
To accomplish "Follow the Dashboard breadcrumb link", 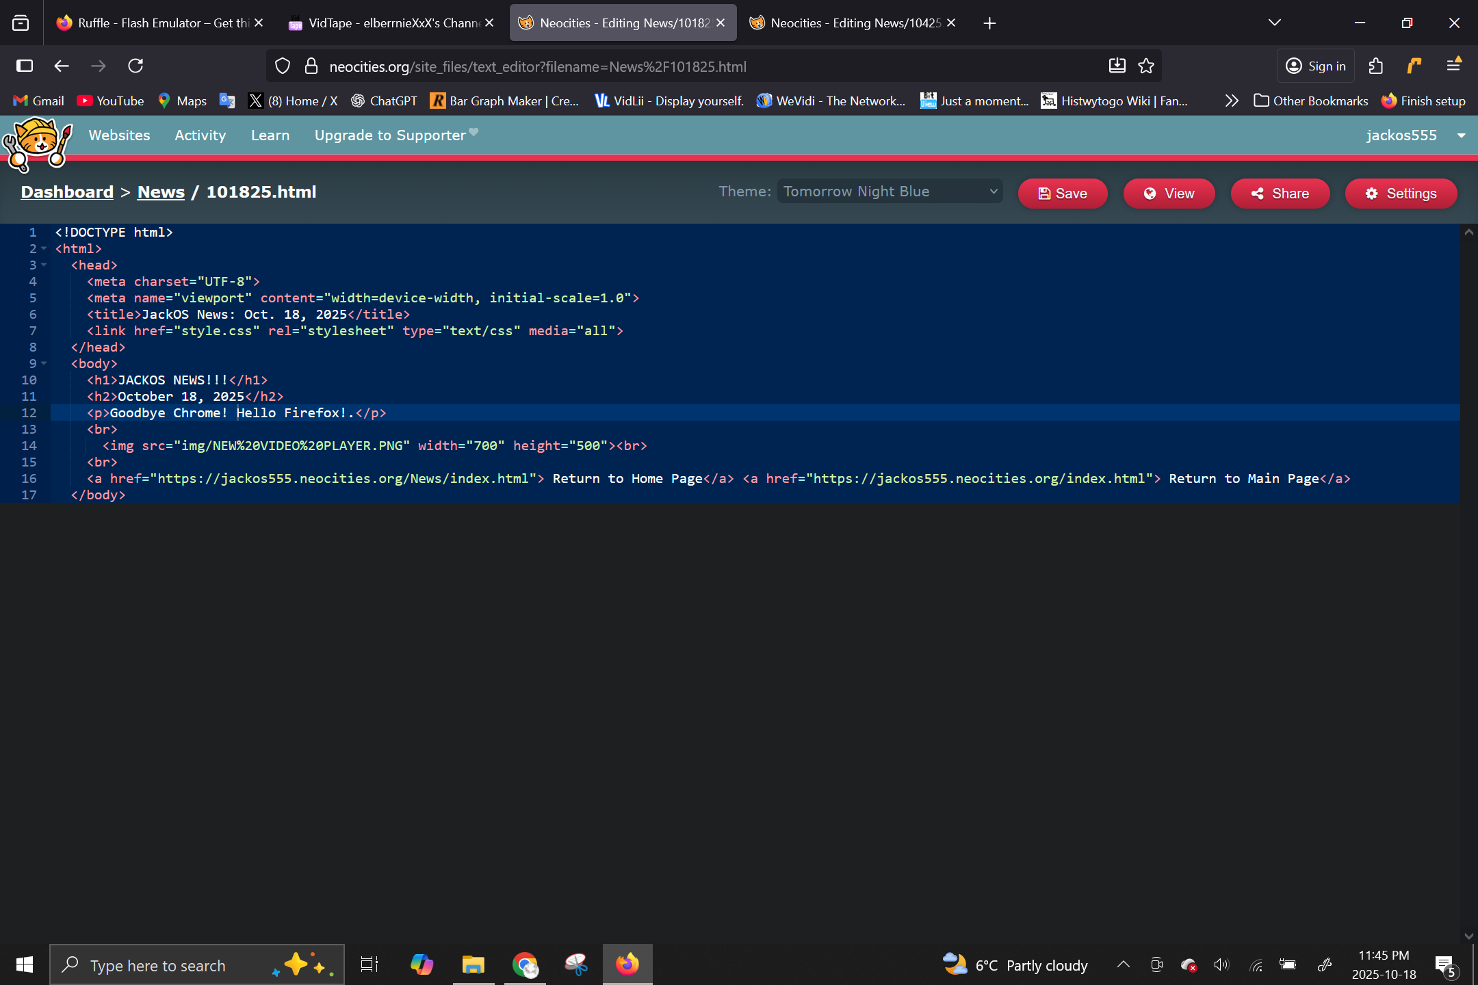I will point(67,192).
